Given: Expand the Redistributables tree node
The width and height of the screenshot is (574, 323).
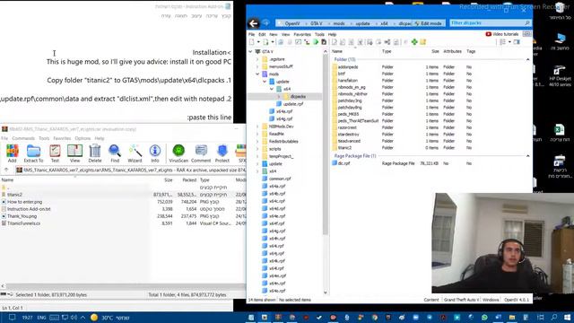Looking at the screenshot, I should (257, 142).
